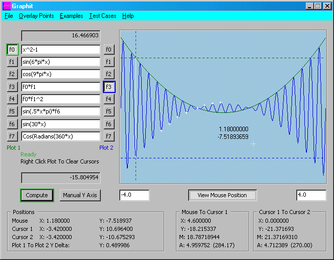Select f7 for Plot 2

(109, 136)
